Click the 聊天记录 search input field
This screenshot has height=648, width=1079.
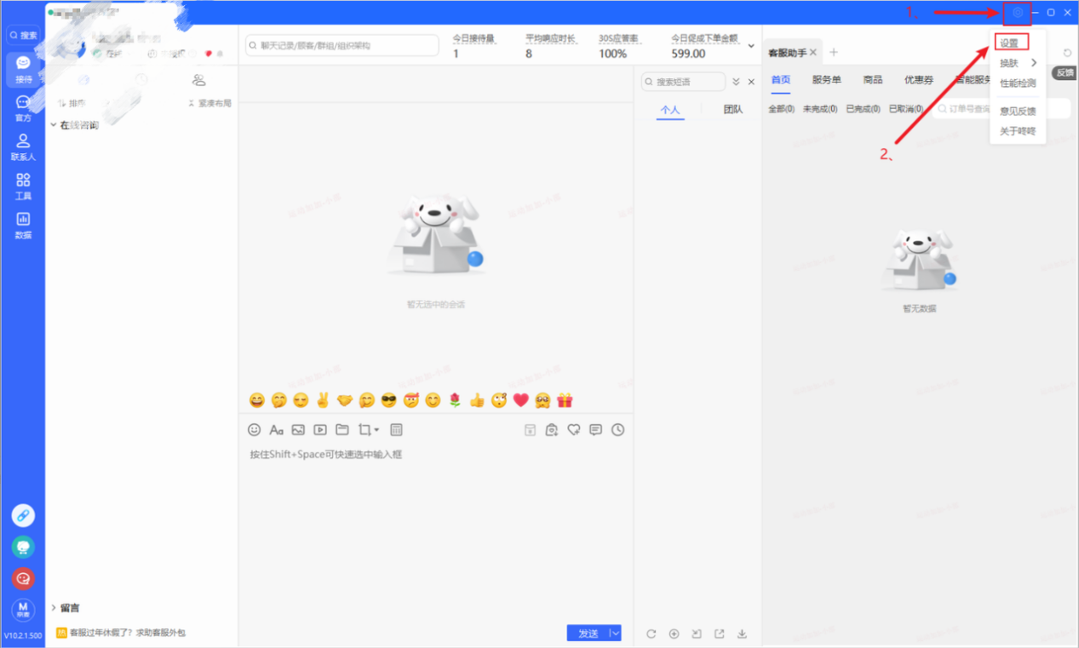[342, 45]
